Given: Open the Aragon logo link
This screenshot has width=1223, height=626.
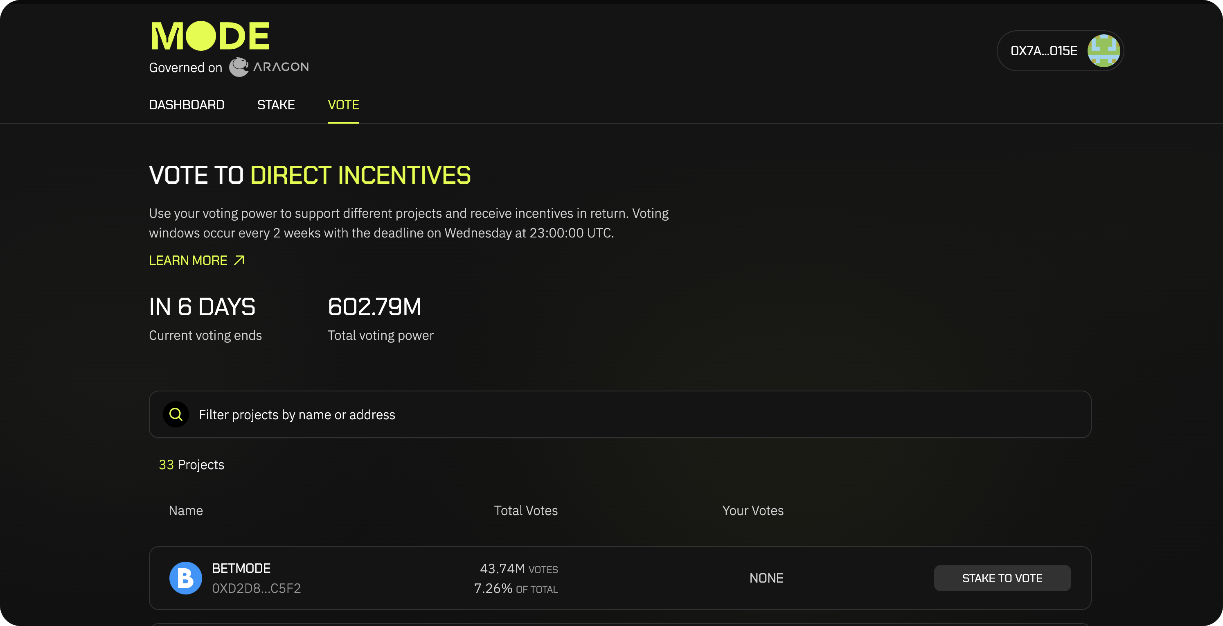Looking at the screenshot, I should click(x=269, y=67).
